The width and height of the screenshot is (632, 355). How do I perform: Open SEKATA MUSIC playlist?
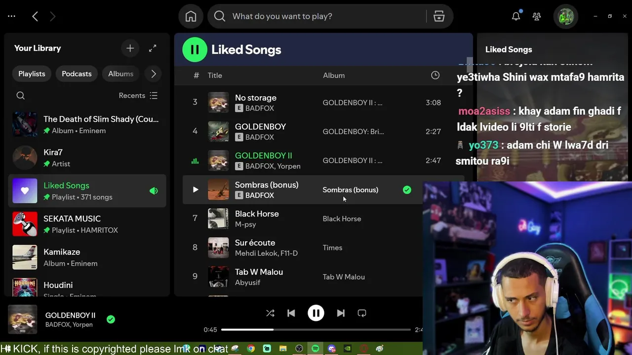tap(87, 224)
